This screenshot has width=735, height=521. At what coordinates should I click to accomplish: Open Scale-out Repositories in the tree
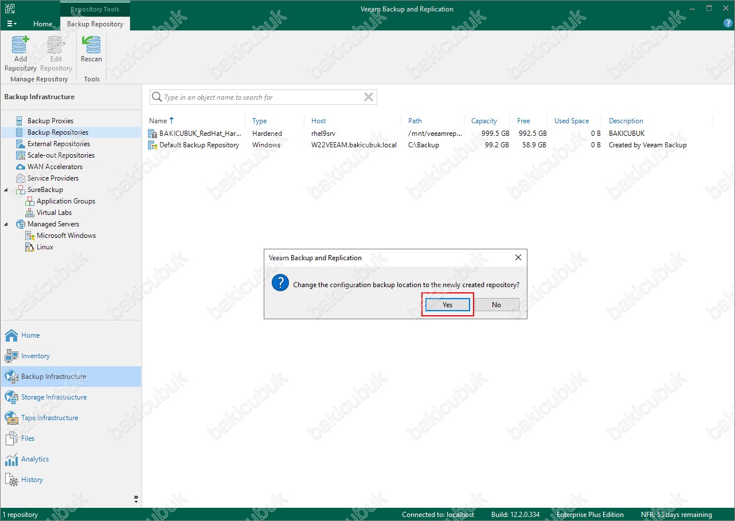click(61, 155)
